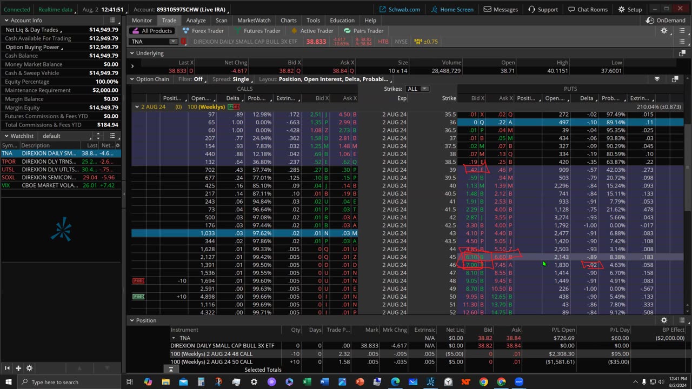Select TPOR row in the watchlist
692x389 pixels.
pyautogui.click(x=61, y=162)
